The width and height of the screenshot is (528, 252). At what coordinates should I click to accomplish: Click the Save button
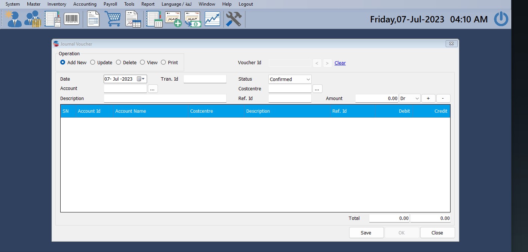(x=366, y=233)
